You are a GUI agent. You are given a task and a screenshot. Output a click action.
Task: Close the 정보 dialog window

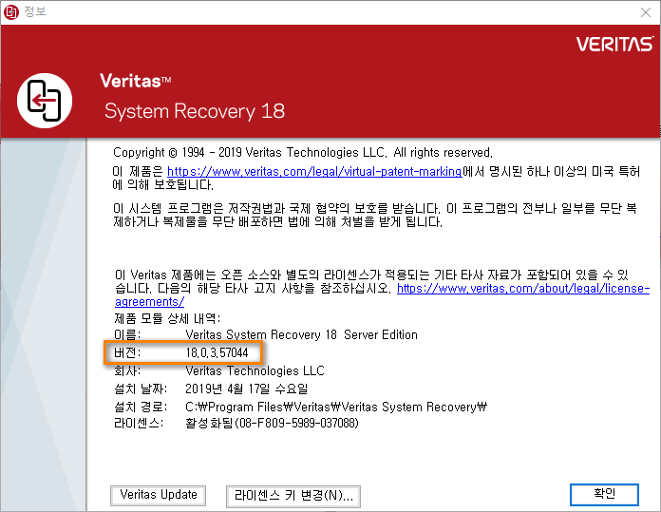pyautogui.click(x=646, y=12)
